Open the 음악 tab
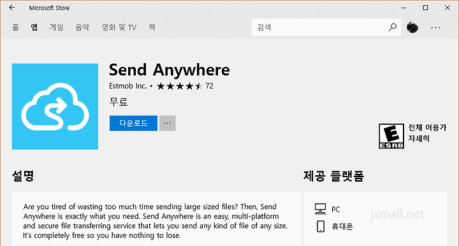 coord(82,27)
